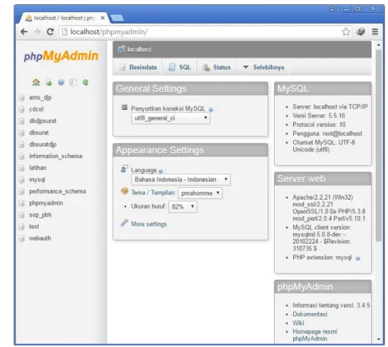Open the dbdjpsurat database
Image resolution: width=388 pixels, height=347 pixels.
click(42, 121)
